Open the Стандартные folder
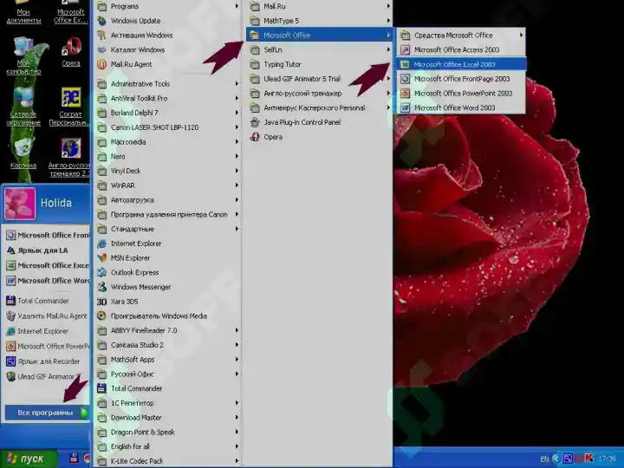The width and height of the screenshot is (624, 468). click(x=168, y=229)
